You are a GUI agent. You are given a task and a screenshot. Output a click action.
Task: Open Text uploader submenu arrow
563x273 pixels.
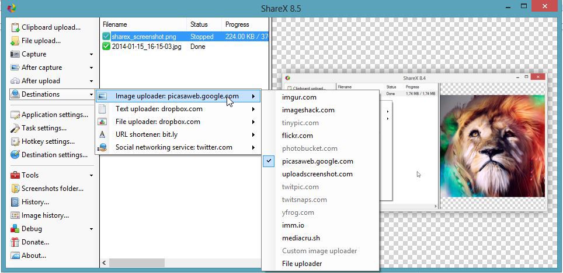tap(253, 109)
